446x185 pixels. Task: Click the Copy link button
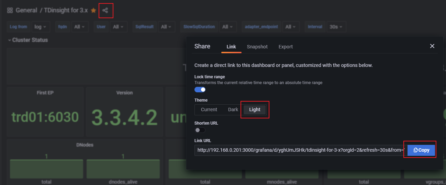421,150
